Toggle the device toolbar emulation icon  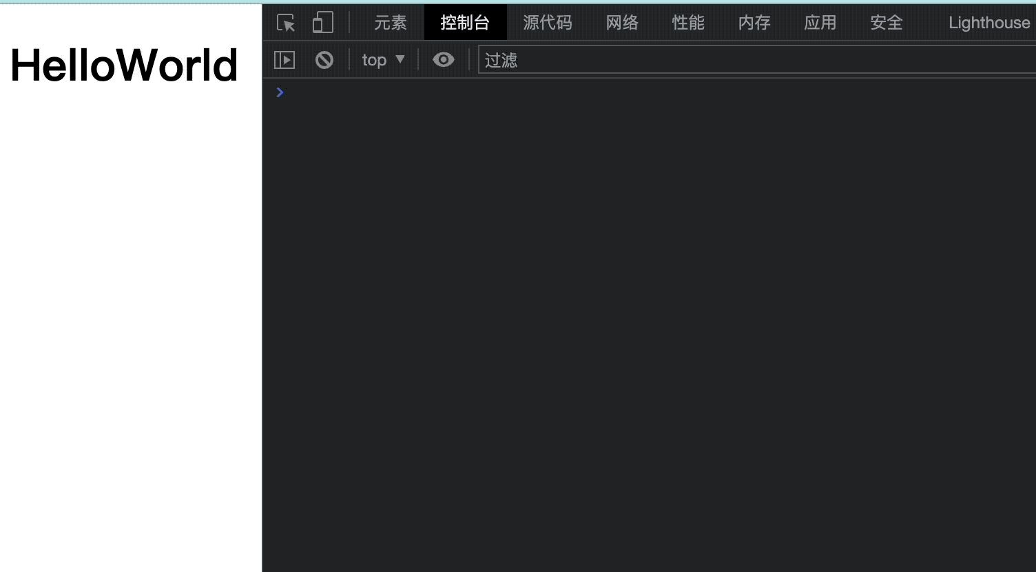pyautogui.click(x=322, y=22)
